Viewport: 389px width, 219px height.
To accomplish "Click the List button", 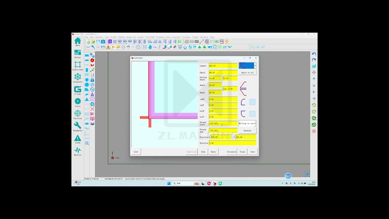I will 136,152.
